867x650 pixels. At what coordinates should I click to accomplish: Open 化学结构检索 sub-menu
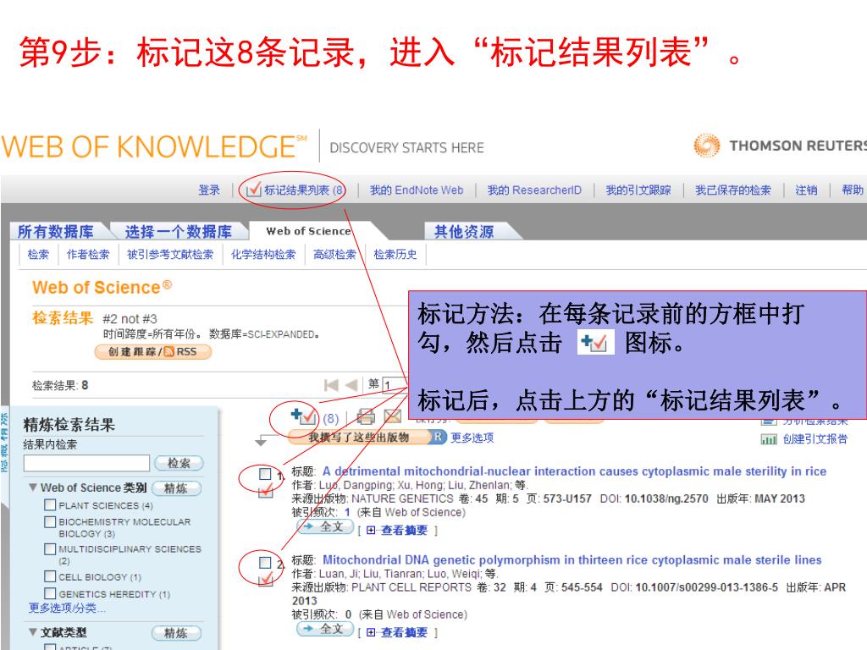pyautogui.click(x=263, y=254)
